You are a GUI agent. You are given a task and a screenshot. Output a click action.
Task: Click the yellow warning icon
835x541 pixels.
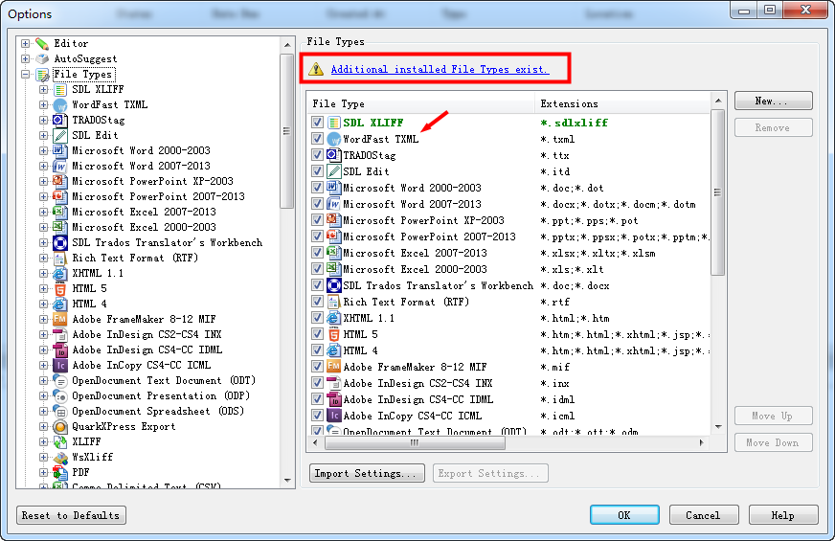coord(316,69)
